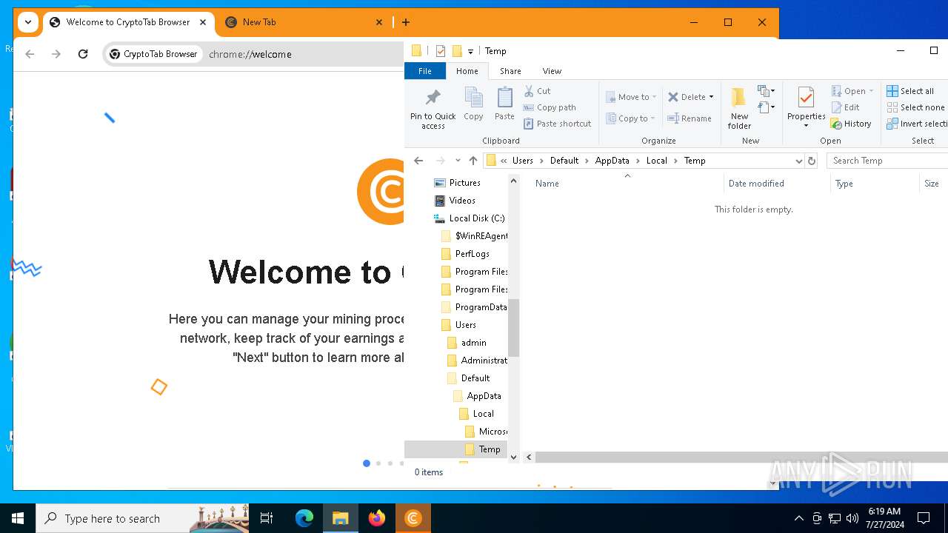Switch to the Home ribbon tab
The image size is (948, 533).
point(467,71)
